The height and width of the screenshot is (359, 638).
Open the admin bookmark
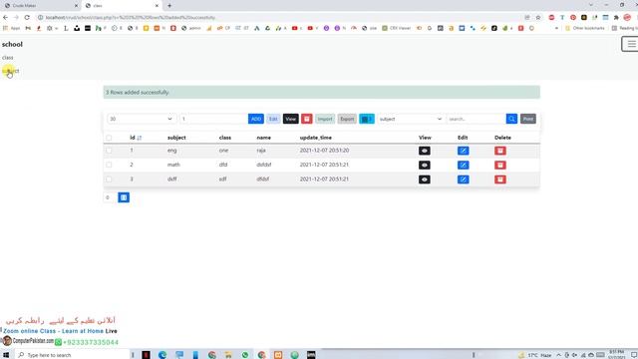click(191, 28)
